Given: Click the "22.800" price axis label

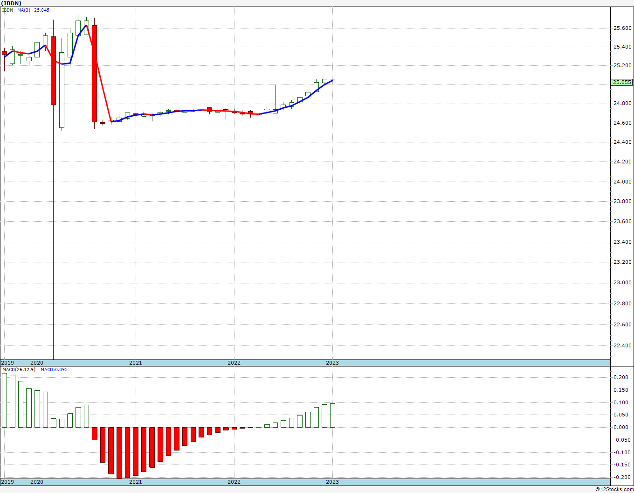Looking at the screenshot, I should (622, 303).
